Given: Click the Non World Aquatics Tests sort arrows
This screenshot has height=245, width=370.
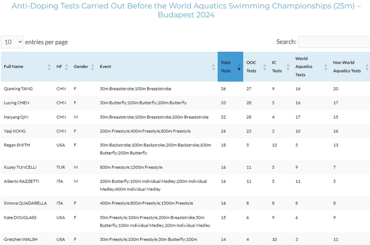Looking at the screenshot, I should click(x=367, y=67).
